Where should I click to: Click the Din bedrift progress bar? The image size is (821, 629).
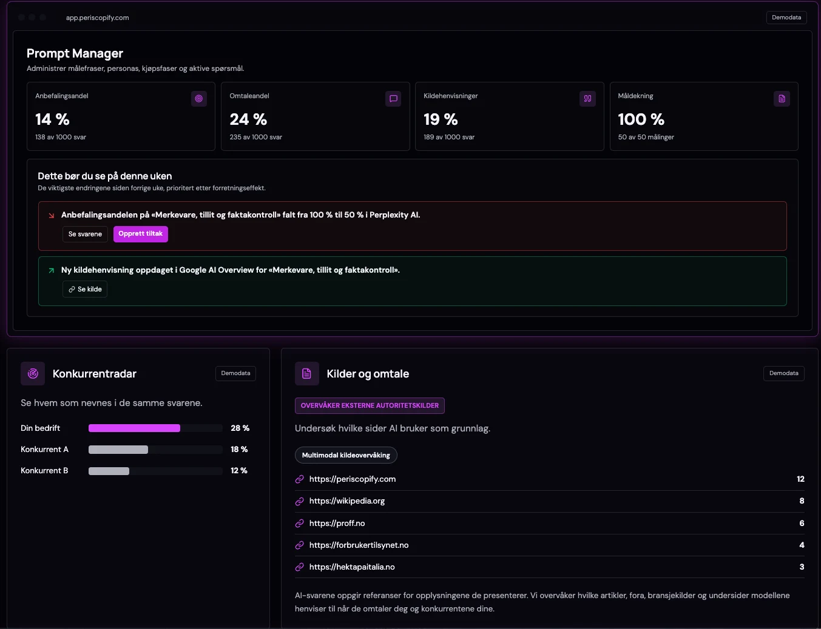coord(155,428)
